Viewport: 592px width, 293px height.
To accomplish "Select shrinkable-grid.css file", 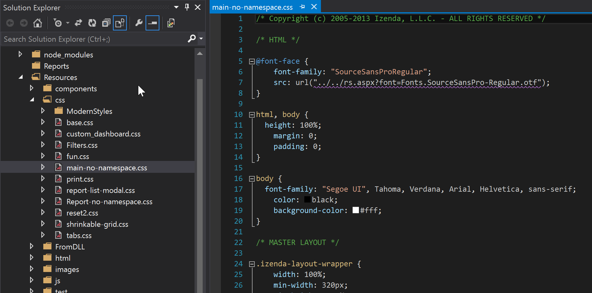I will (97, 224).
